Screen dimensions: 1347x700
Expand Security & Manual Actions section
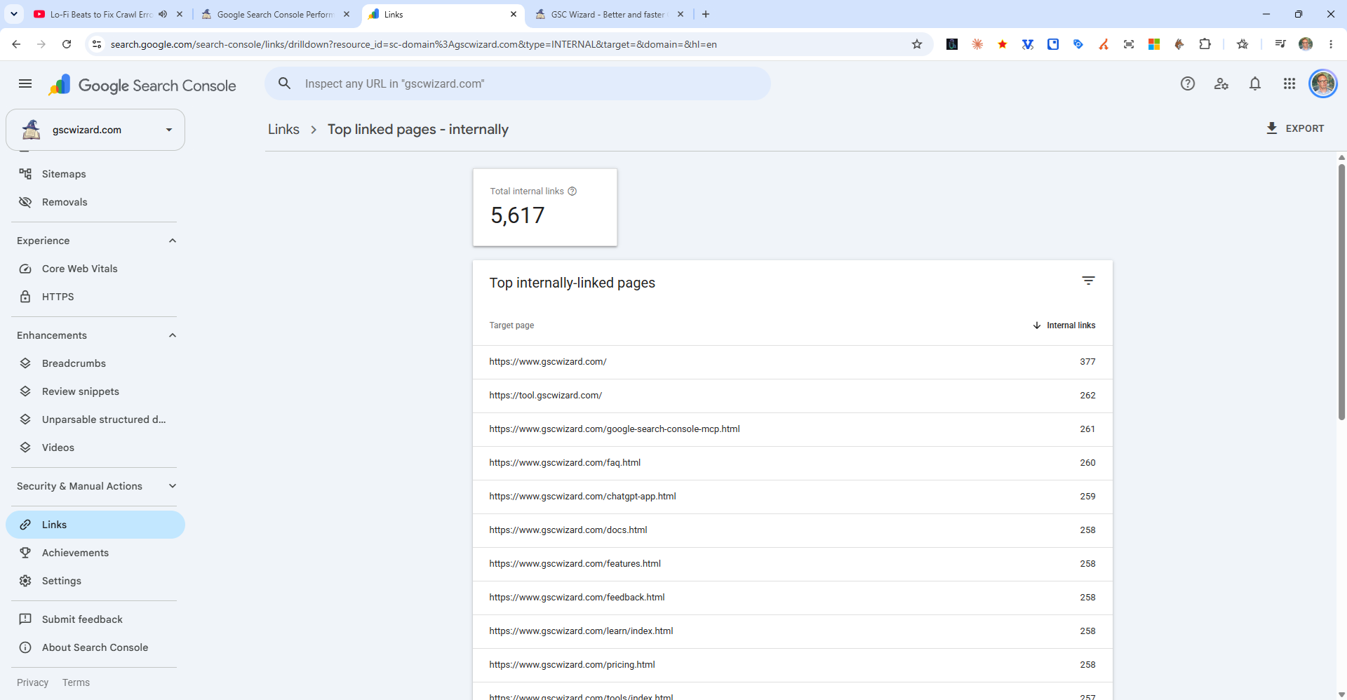173,486
